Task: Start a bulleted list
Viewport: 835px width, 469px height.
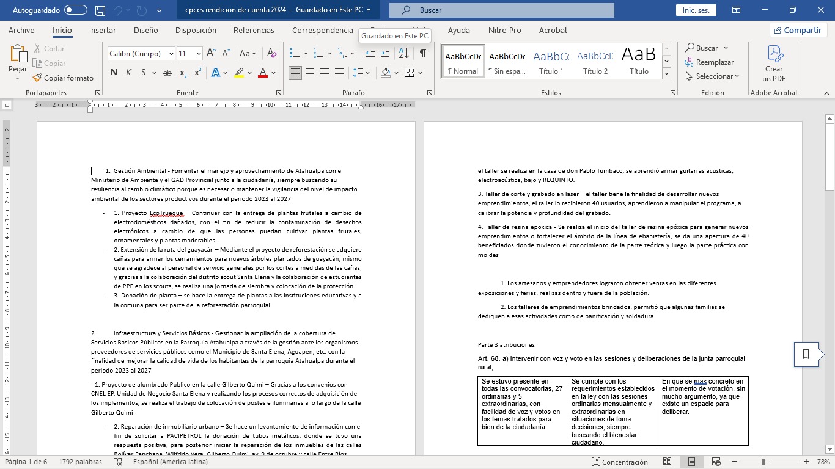Action: tap(295, 54)
